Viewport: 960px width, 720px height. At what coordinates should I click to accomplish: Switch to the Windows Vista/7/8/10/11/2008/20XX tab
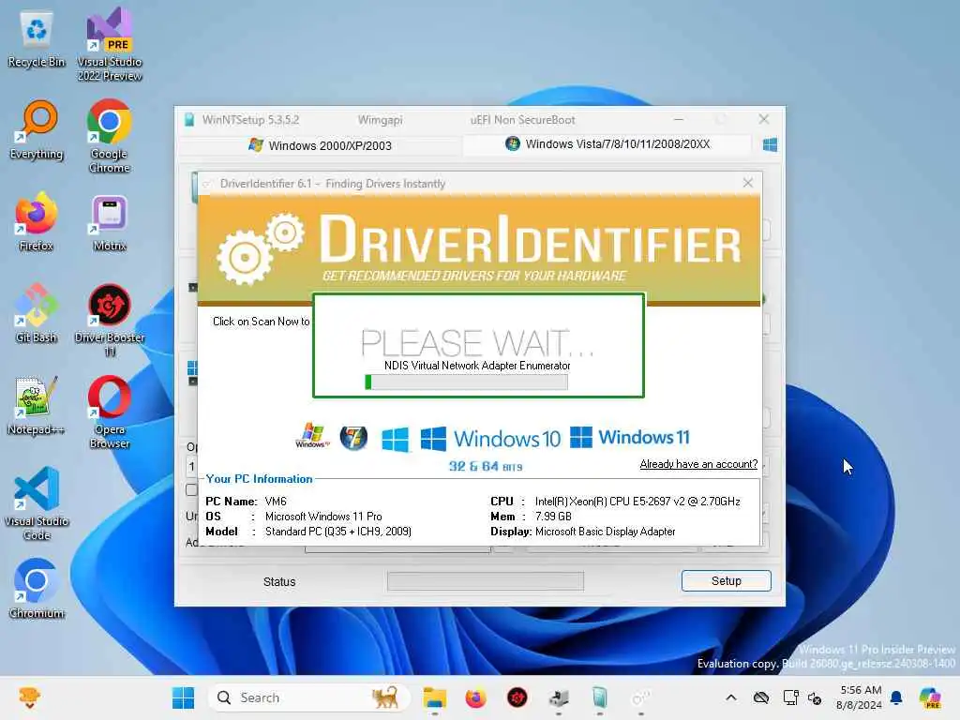coord(607,144)
